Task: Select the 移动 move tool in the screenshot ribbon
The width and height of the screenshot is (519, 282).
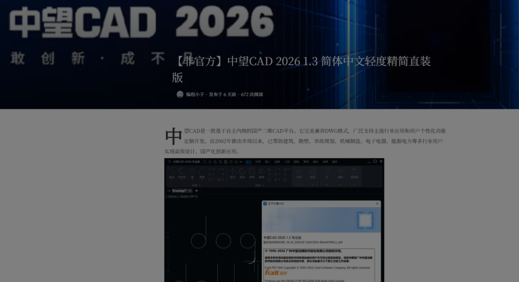Action: [233, 173]
